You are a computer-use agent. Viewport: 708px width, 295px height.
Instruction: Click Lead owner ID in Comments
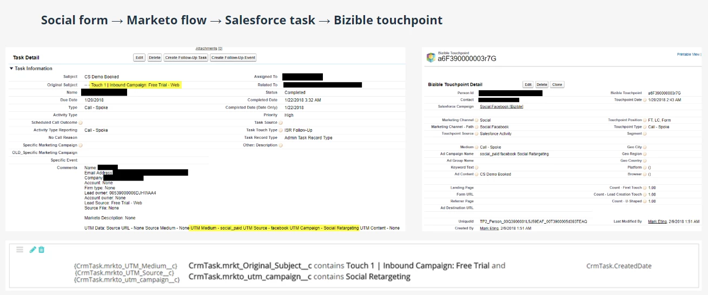tap(133, 193)
